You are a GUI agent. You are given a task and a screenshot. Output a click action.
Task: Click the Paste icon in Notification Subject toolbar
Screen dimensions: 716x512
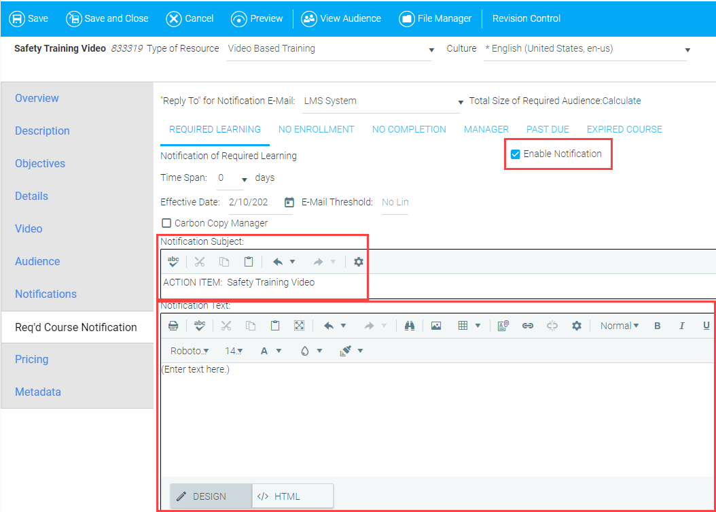[249, 262]
